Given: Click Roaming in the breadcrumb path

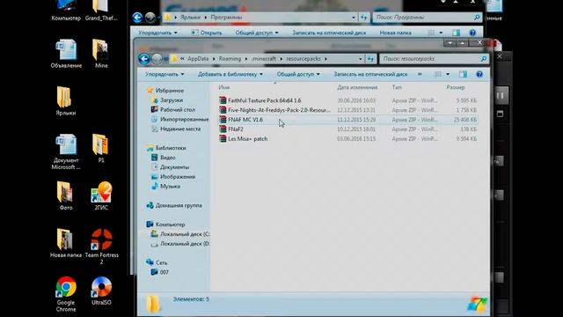Looking at the screenshot, I should (230, 59).
